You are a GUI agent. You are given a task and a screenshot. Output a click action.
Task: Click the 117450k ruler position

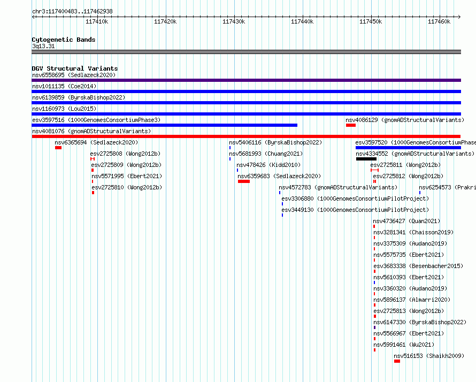371,21
